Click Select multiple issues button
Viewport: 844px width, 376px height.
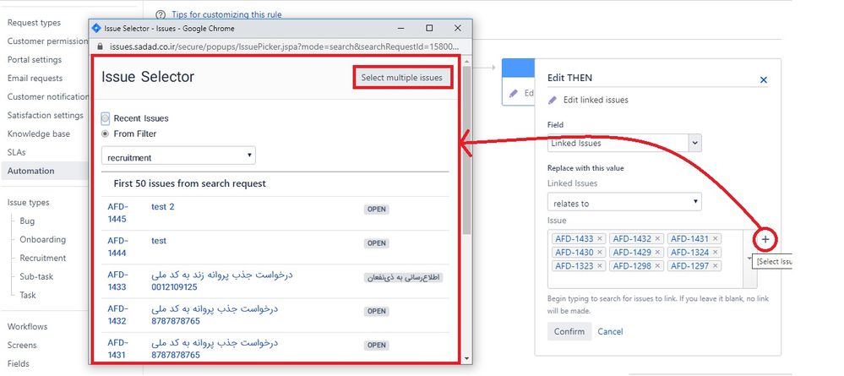click(x=401, y=78)
